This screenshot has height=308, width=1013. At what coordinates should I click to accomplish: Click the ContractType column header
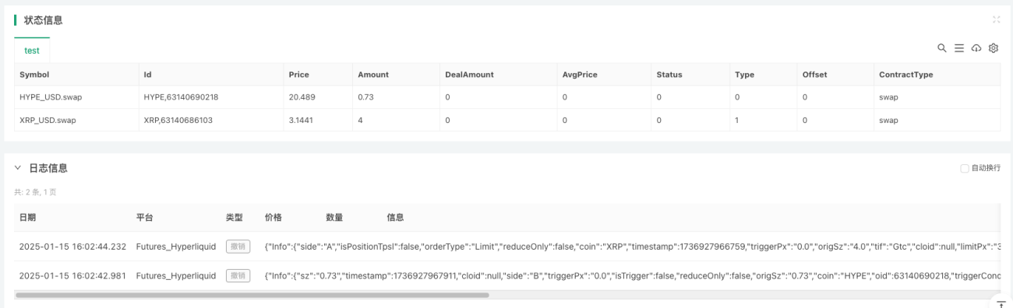[905, 75]
